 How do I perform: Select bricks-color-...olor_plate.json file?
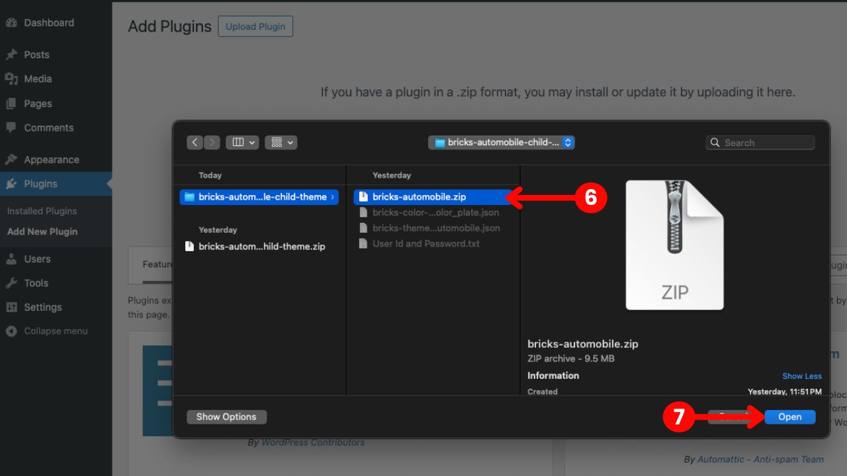coord(432,213)
